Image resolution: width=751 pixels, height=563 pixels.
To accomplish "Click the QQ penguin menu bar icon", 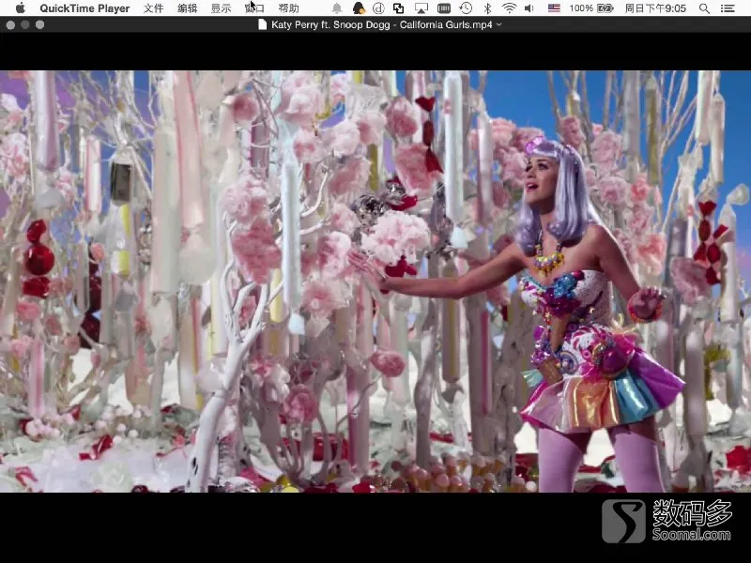I will (x=359, y=8).
